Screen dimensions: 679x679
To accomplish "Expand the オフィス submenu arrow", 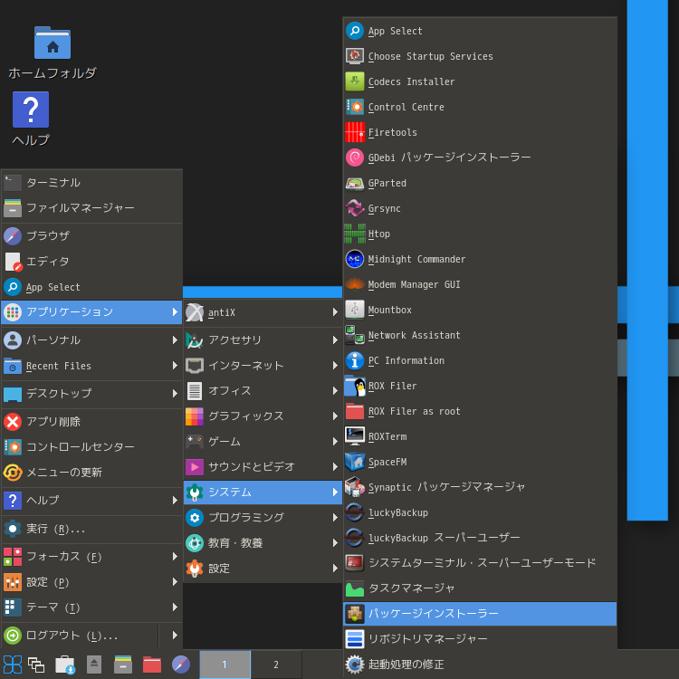I will (x=335, y=390).
